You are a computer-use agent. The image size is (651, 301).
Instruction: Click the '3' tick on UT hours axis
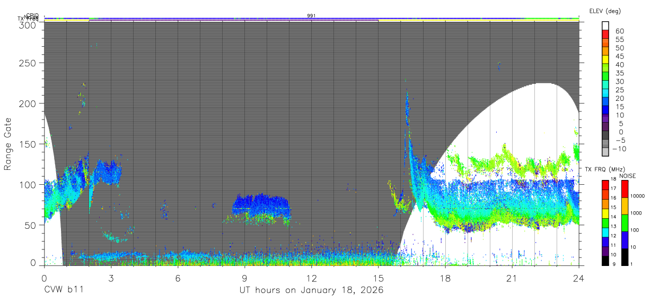(111, 278)
